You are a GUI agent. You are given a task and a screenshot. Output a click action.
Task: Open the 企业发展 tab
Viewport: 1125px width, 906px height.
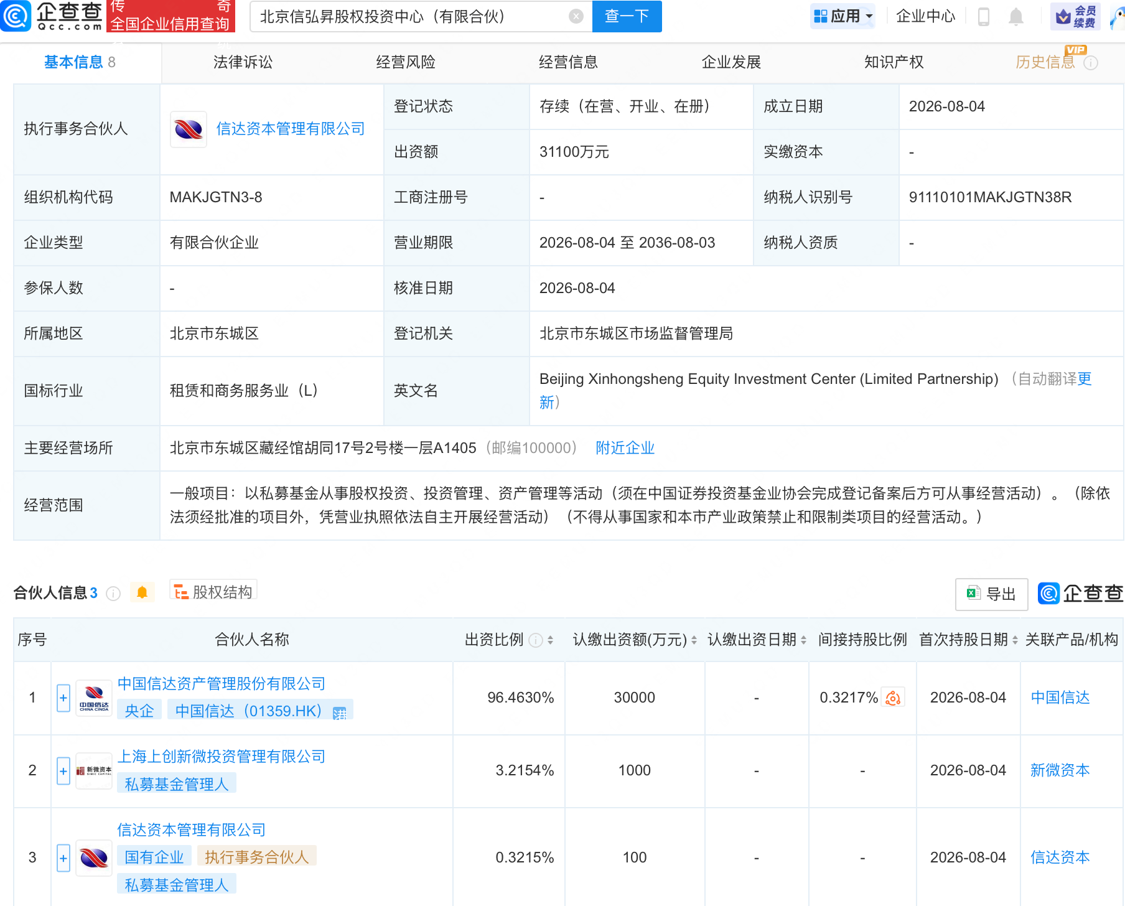pos(731,62)
